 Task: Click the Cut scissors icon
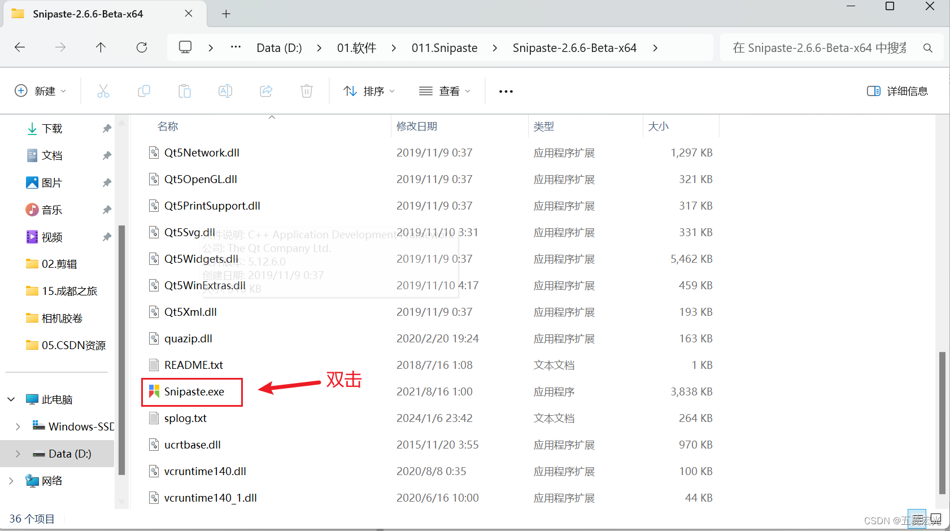point(103,91)
